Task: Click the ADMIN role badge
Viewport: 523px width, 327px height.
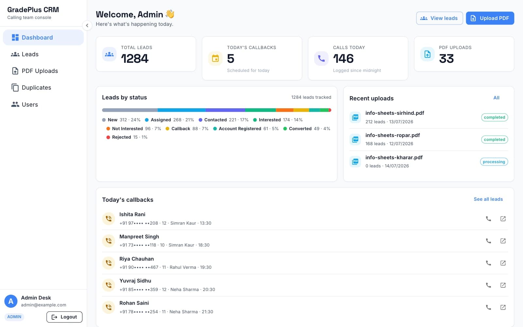Action: tap(14, 317)
